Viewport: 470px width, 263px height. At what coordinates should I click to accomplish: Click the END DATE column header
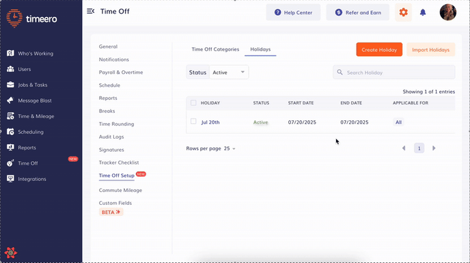click(351, 103)
